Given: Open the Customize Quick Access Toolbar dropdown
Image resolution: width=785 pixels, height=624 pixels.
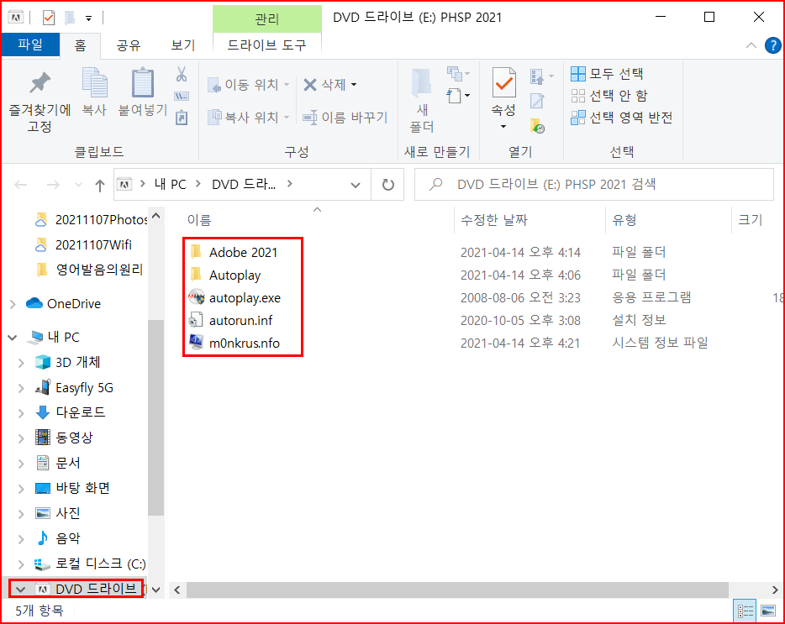Looking at the screenshot, I should click(x=88, y=18).
